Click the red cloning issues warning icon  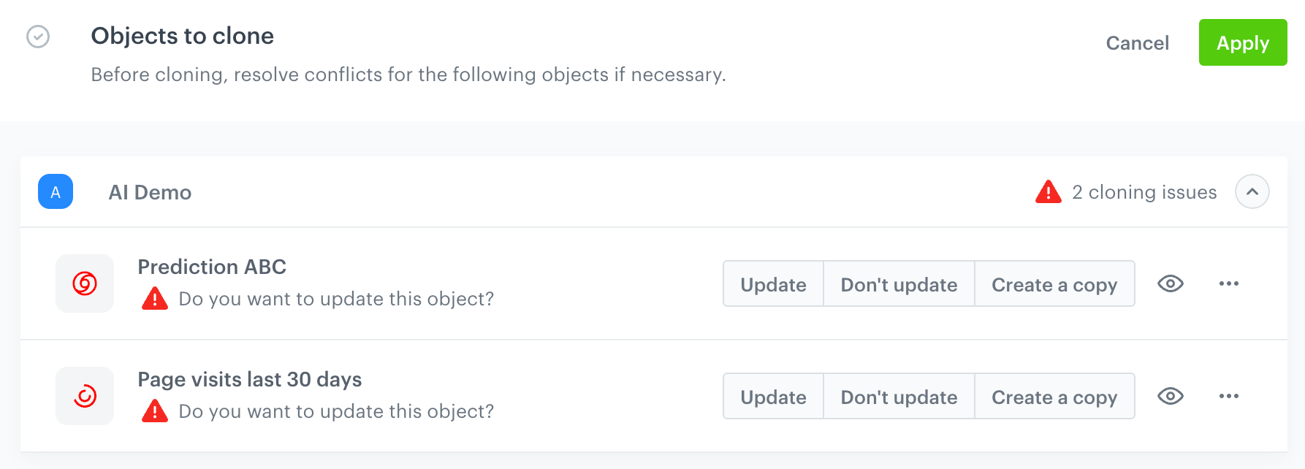(1048, 192)
